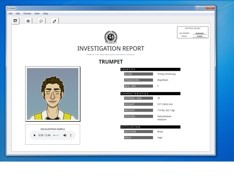Open audio player more options menu
This screenshot has height=176, width=234.
coord(71,135)
